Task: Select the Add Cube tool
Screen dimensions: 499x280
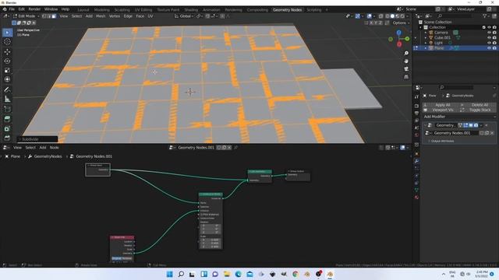Action: 7,110
